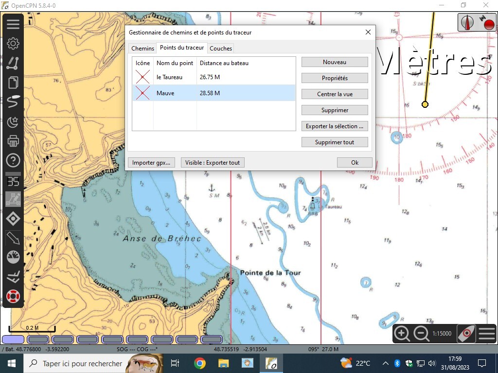Screen dimensions: 498x373
Task: Click Importer gpx...
Action: coord(151,163)
